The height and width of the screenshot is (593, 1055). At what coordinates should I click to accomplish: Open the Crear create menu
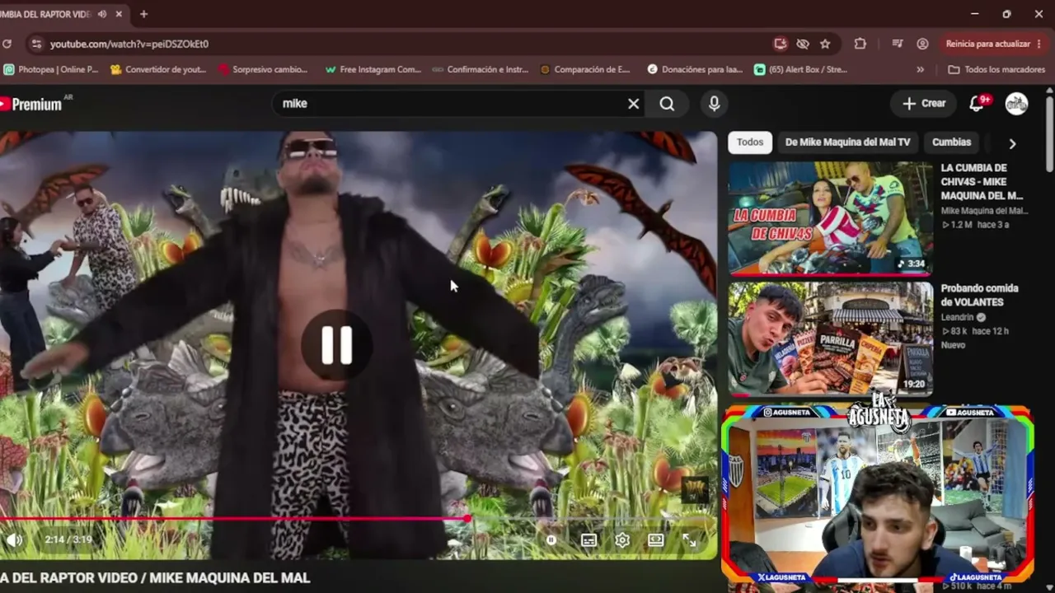924,103
